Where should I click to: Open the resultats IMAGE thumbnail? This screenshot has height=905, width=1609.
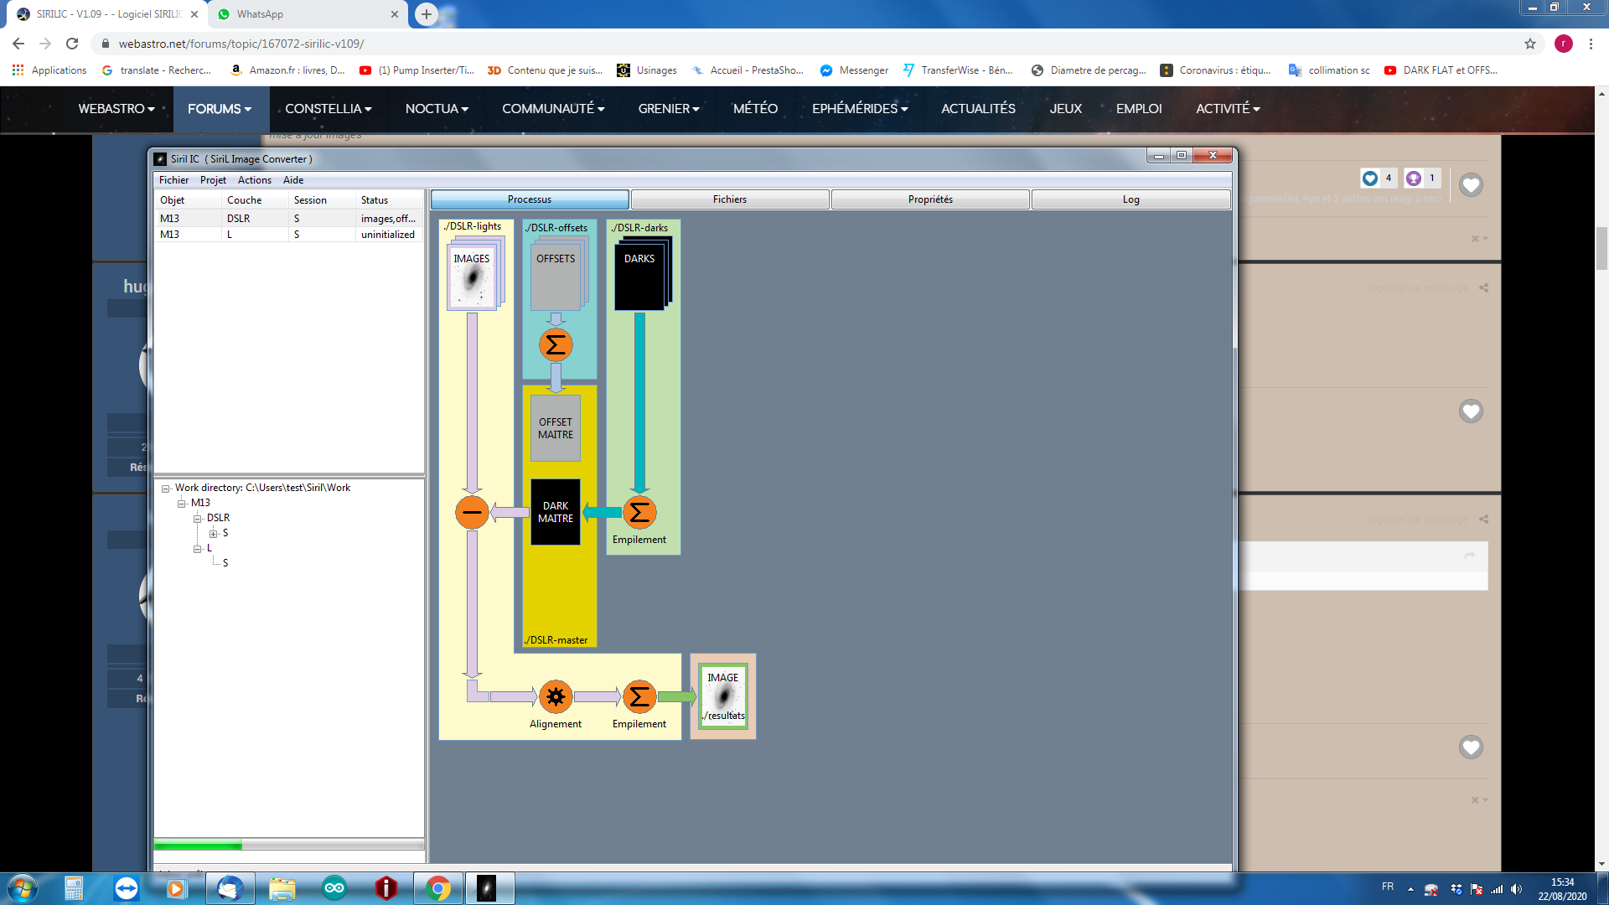[722, 696]
